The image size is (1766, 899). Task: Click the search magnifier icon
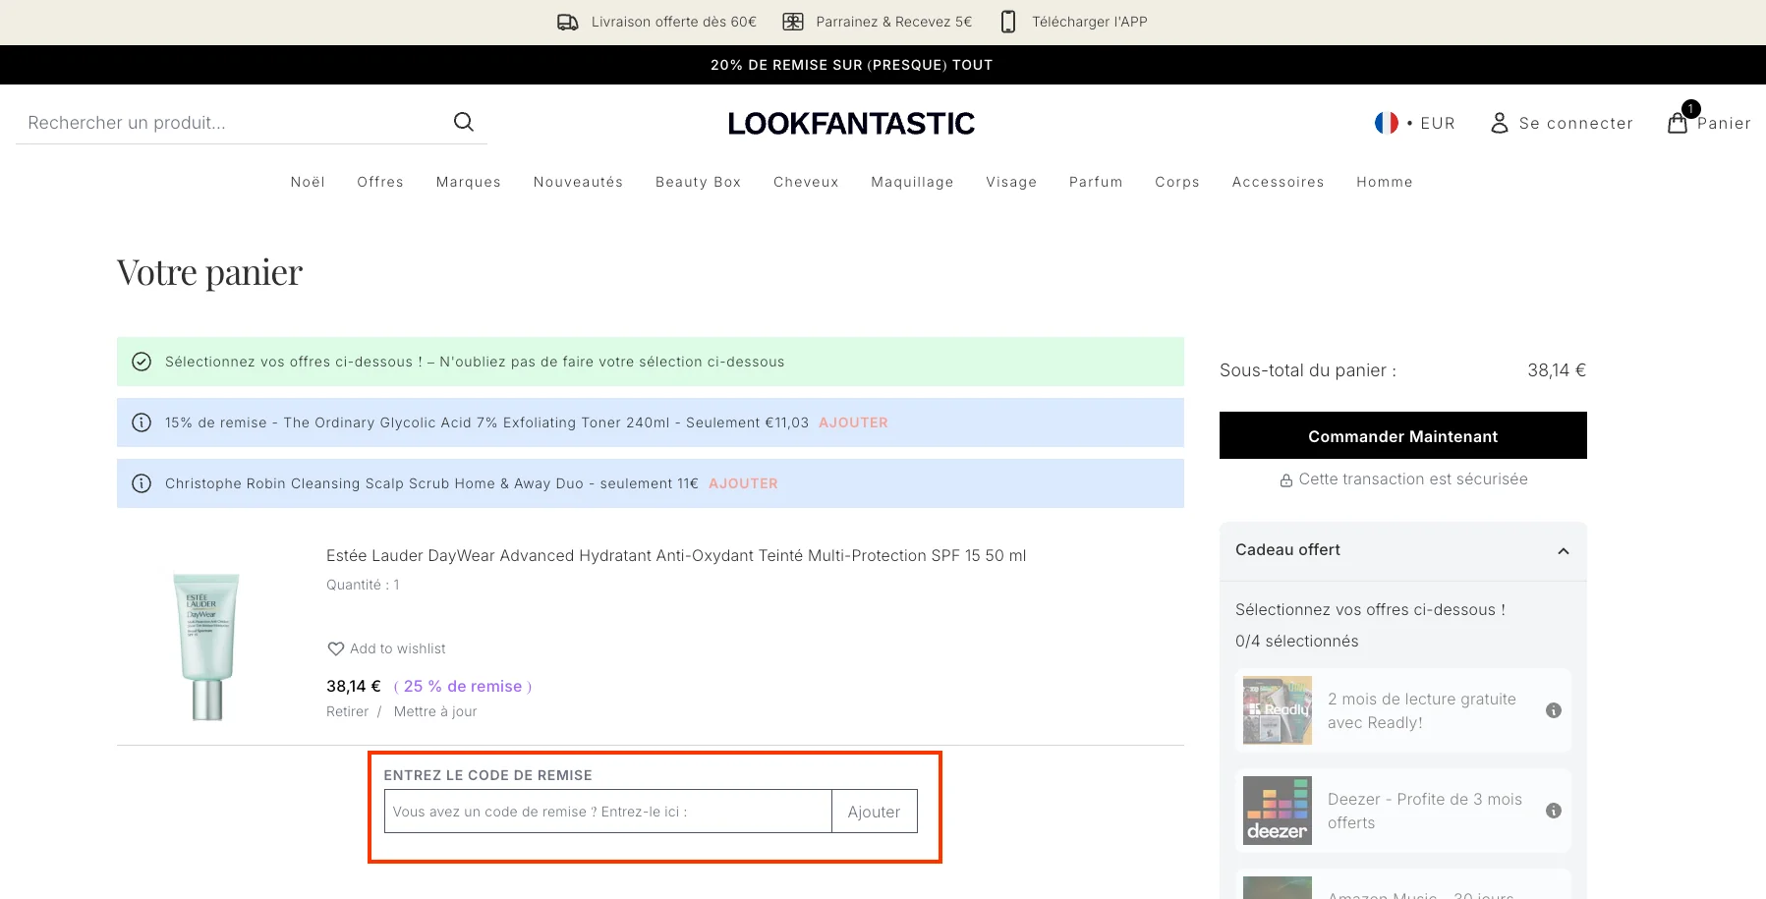click(462, 122)
